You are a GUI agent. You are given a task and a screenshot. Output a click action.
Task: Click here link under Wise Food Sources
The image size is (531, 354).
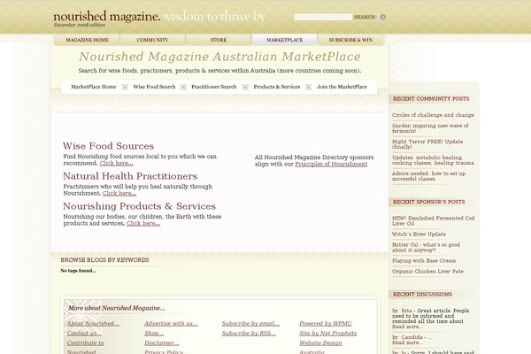pos(116,163)
